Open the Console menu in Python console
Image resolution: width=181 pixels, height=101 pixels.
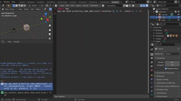point(16,42)
